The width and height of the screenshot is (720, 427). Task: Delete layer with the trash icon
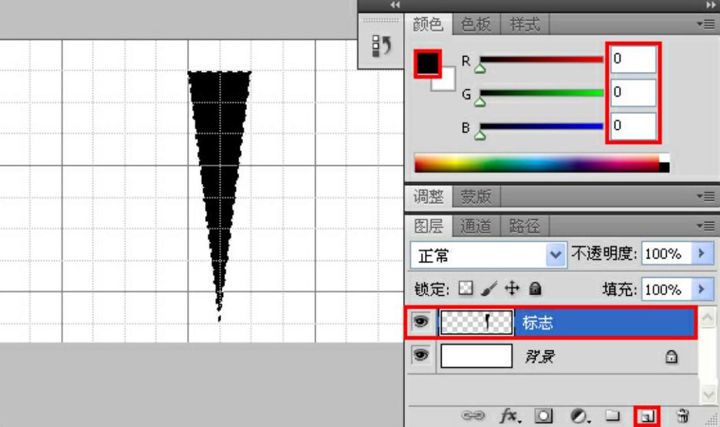point(682,416)
